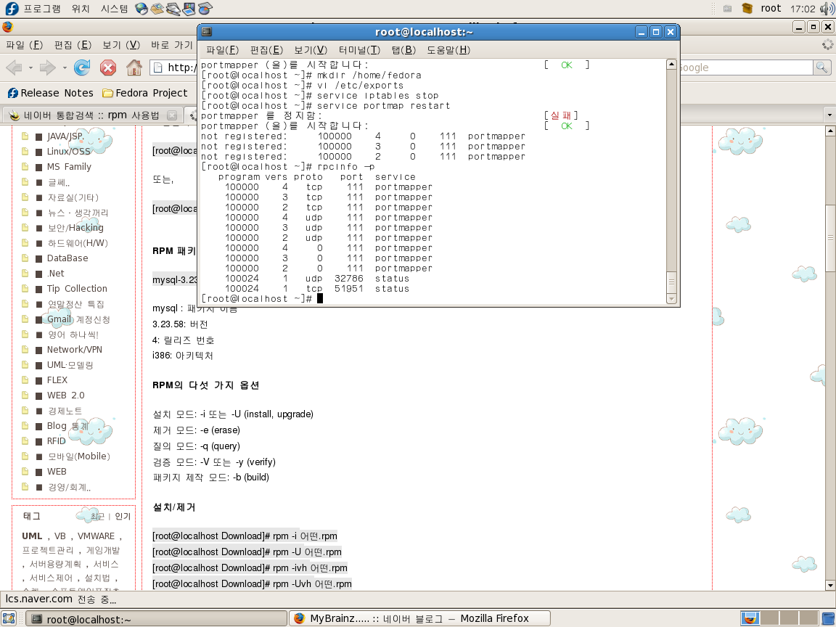Click the terminal scrollbar up arrow
Image resolution: width=836 pixels, height=627 pixels.
(x=671, y=65)
